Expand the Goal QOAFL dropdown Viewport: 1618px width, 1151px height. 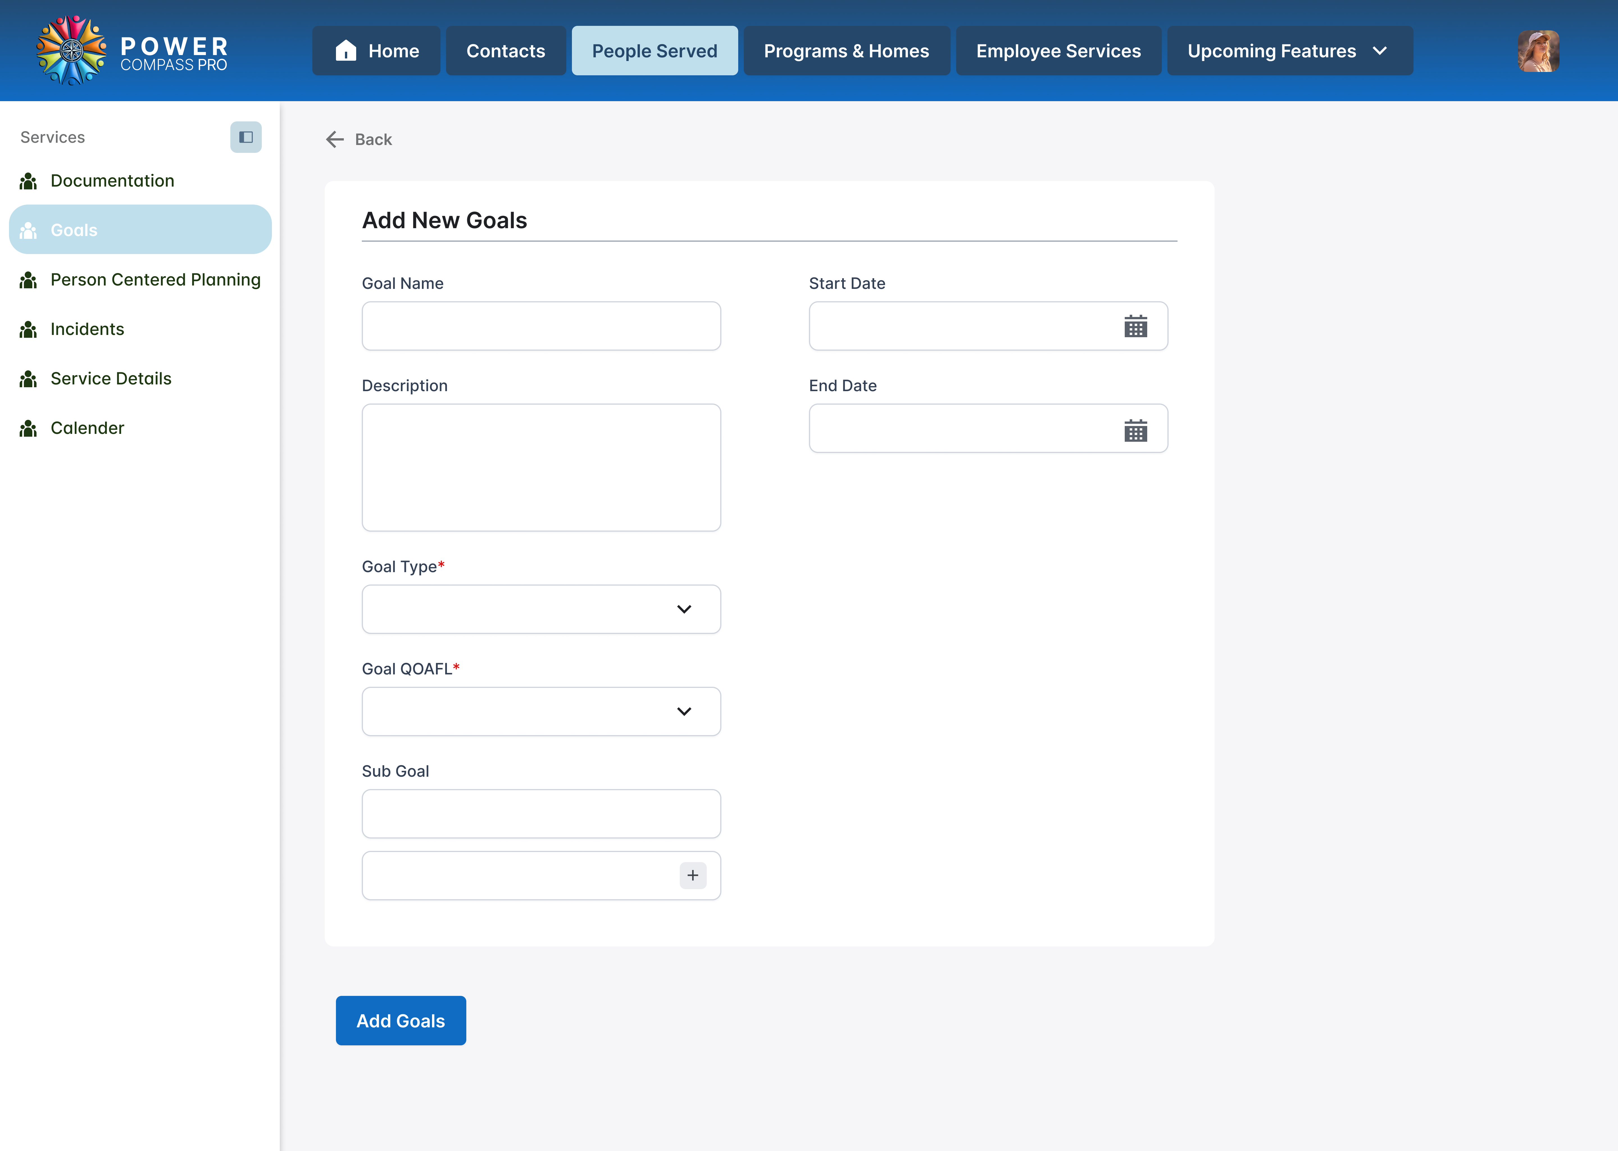(x=541, y=712)
